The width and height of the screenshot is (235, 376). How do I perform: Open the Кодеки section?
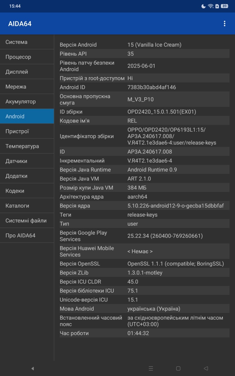point(27,191)
